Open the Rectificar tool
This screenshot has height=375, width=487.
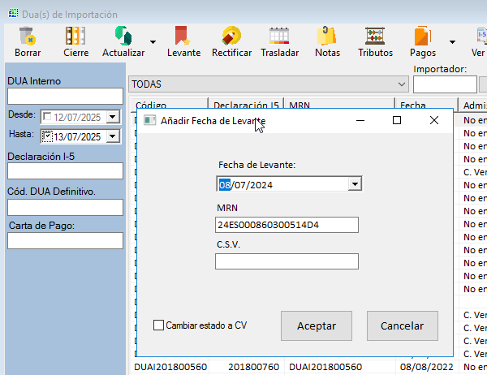pos(231,37)
